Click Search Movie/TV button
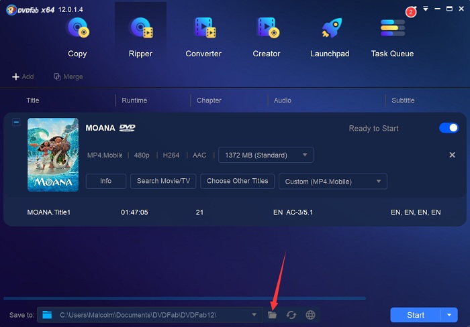Viewport: 470px width, 327px height. pyautogui.click(x=163, y=181)
